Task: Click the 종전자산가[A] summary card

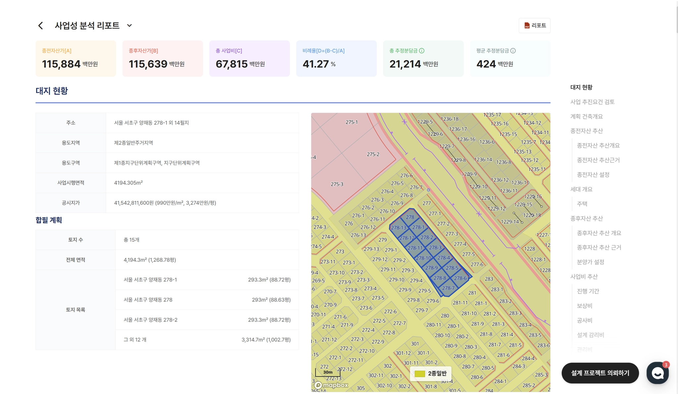Action: 76,59
